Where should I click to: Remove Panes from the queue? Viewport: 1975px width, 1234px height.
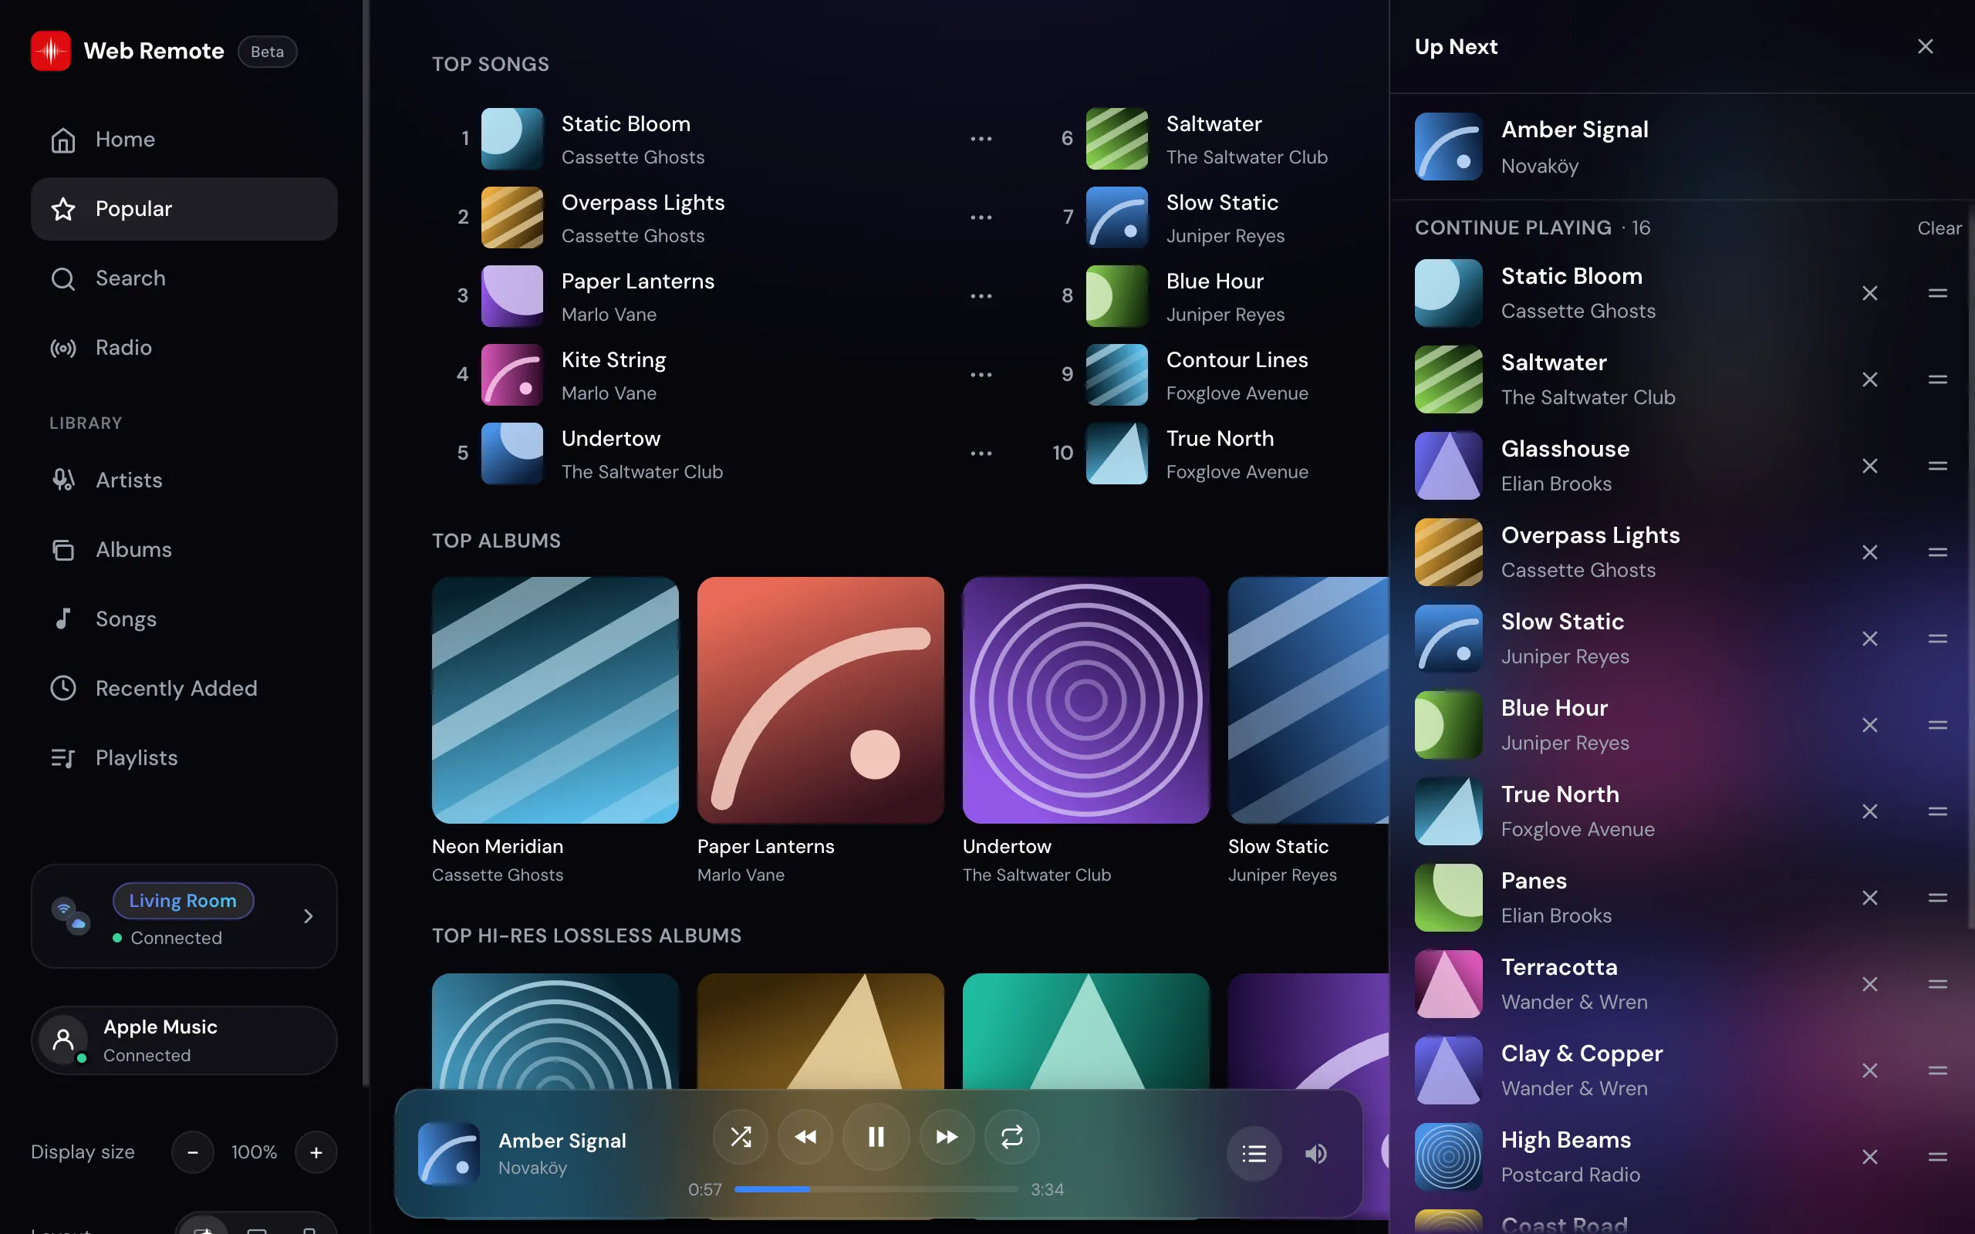1870,898
